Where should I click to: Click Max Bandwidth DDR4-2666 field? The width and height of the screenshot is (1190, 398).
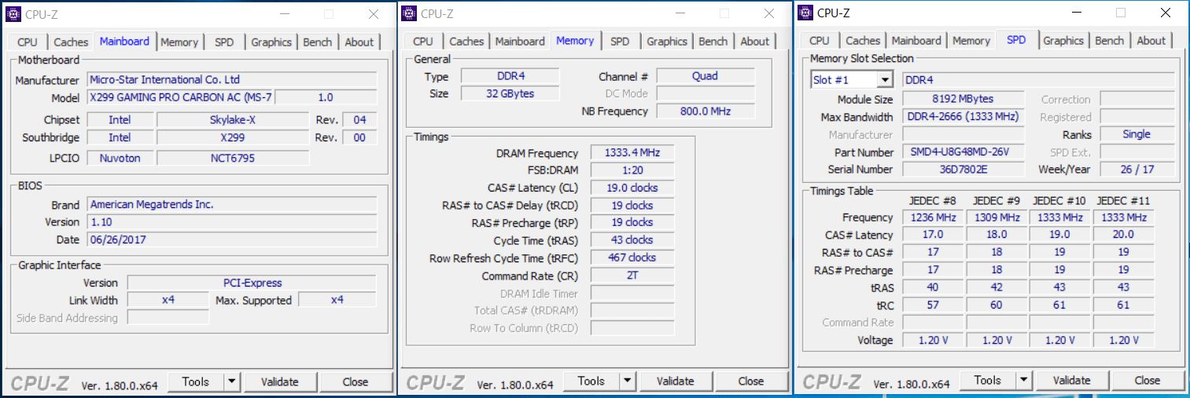[963, 117]
